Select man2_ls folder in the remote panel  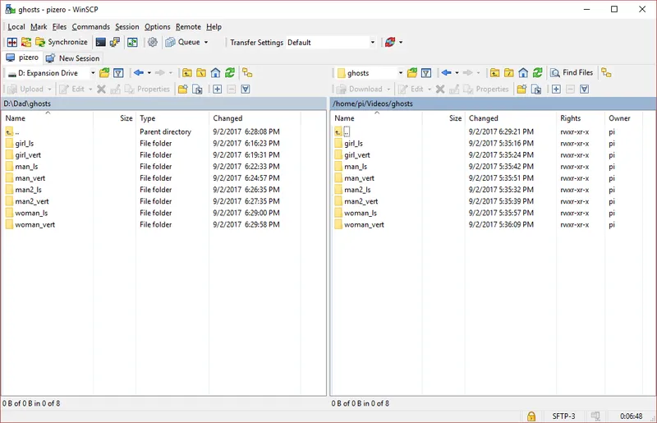pos(359,190)
